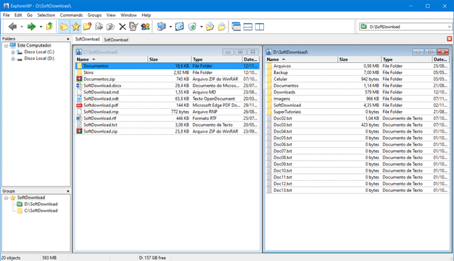Click the blue refresh-style toolbar icon
This screenshot has height=261, width=454.
pos(180,27)
